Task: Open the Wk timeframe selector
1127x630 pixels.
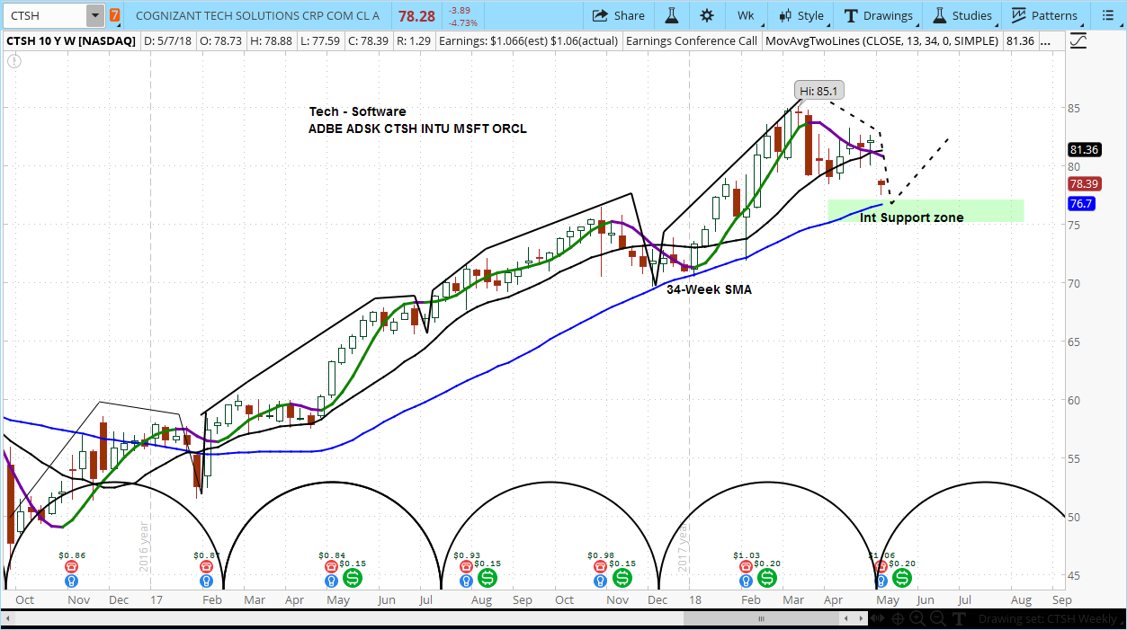Action: pyautogui.click(x=746, y=15)
